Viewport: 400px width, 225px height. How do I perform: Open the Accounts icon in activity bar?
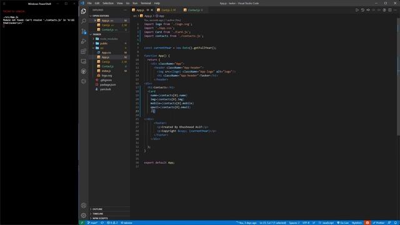[83, 206]
